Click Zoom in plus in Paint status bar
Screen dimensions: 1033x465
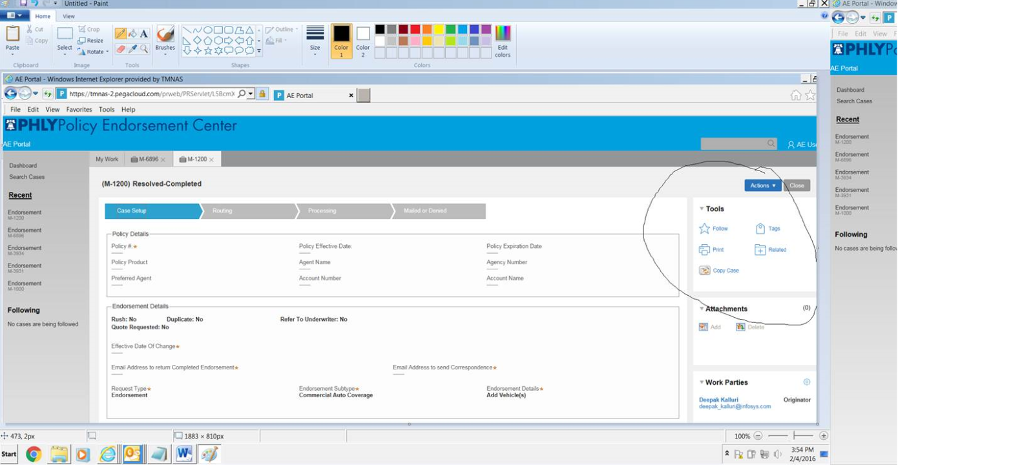(824, 436)
